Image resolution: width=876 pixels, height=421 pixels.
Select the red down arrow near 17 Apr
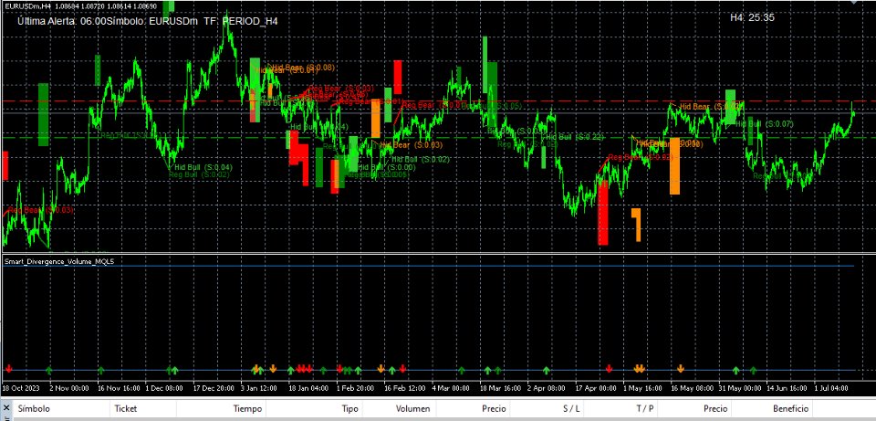609,368
